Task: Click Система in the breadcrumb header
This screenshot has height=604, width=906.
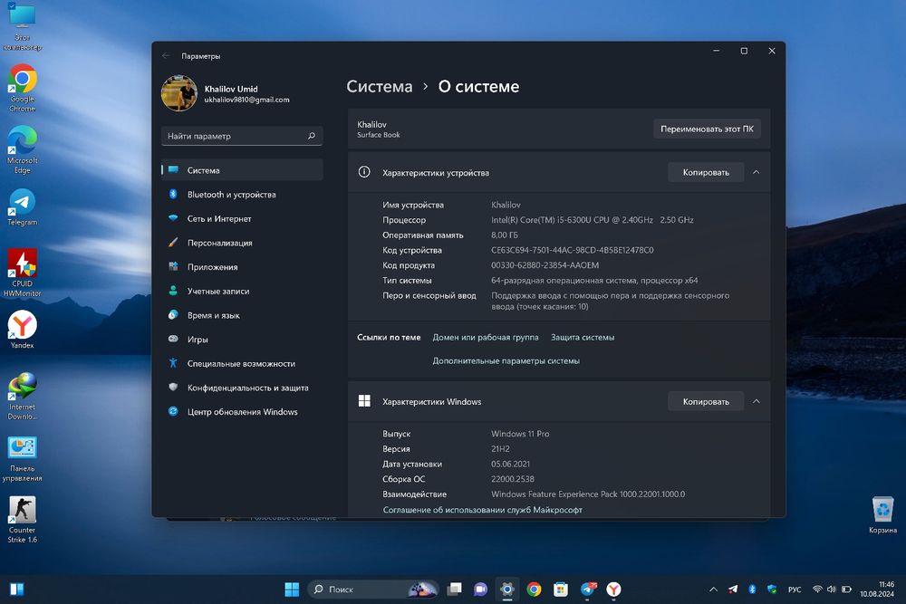Action: coord(380,87)
